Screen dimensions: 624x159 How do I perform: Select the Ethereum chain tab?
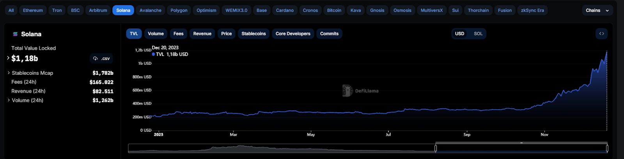pyautogui.click(x=33, y=11)
